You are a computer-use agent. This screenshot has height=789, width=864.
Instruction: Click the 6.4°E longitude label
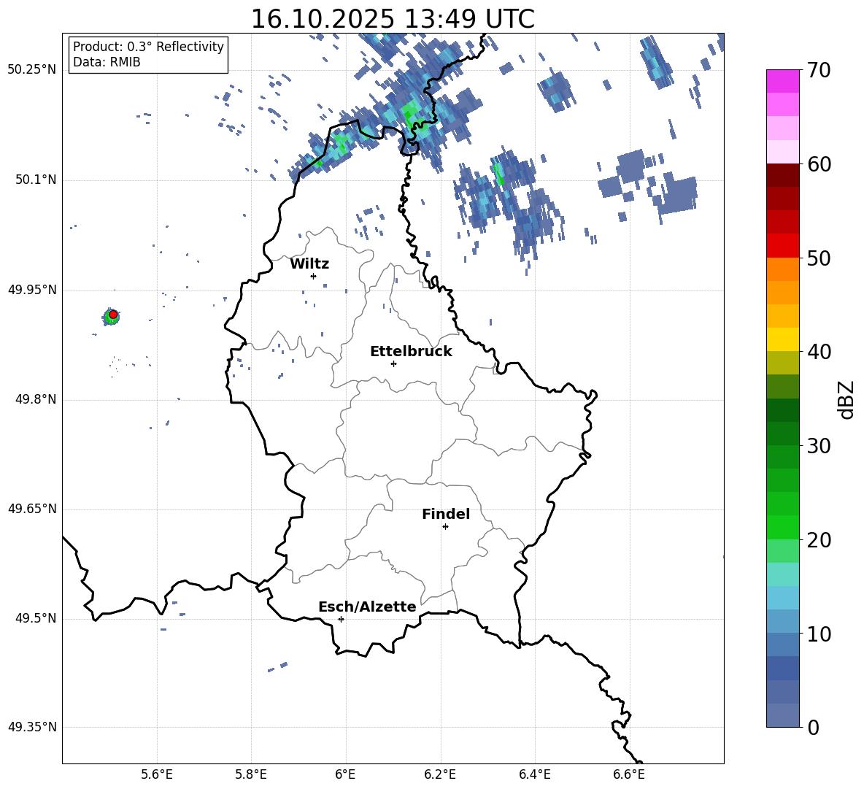[x=534, y=774]
